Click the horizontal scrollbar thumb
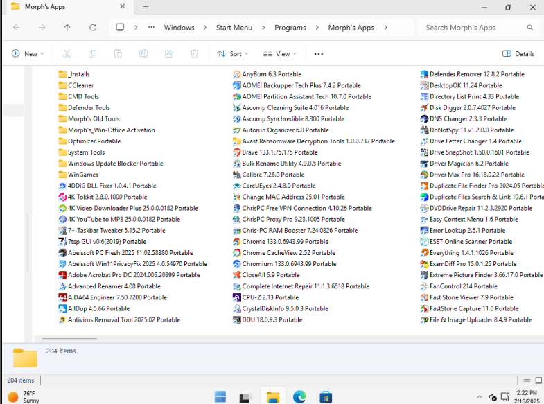This screenshot has width=544, height=404. (x=69, y=338)
